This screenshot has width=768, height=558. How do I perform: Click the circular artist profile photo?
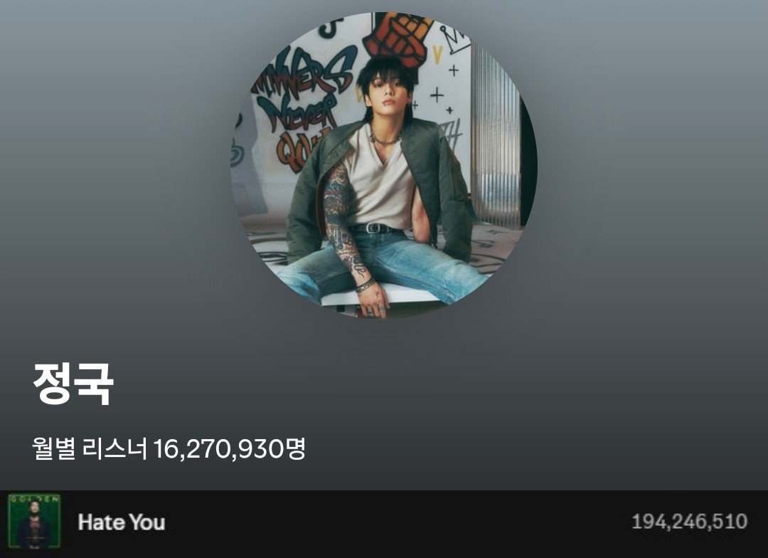click(x=383, y=165)
